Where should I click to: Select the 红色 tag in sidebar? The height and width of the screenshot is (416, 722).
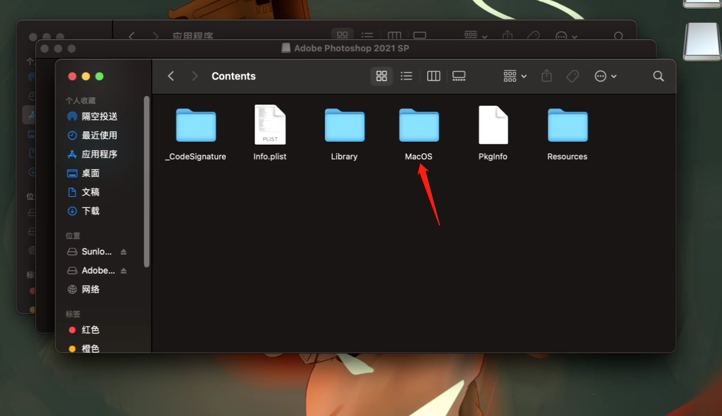point(83,330)
